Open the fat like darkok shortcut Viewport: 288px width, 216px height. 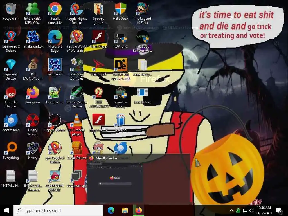pyautogui.click(x=33, y=39)
